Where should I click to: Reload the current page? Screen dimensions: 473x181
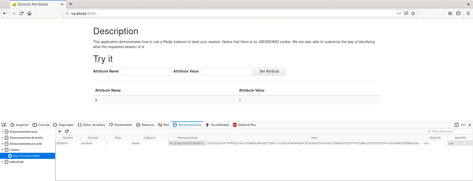pyautogui.click(x=21, y=13)
